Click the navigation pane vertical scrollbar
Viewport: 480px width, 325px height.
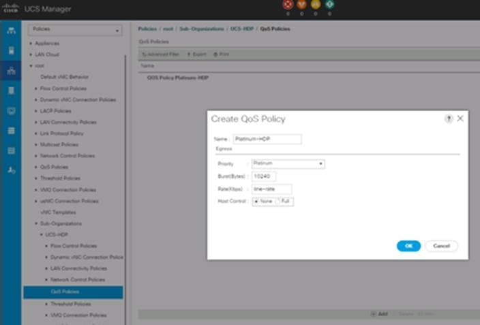tap(125, 189)
